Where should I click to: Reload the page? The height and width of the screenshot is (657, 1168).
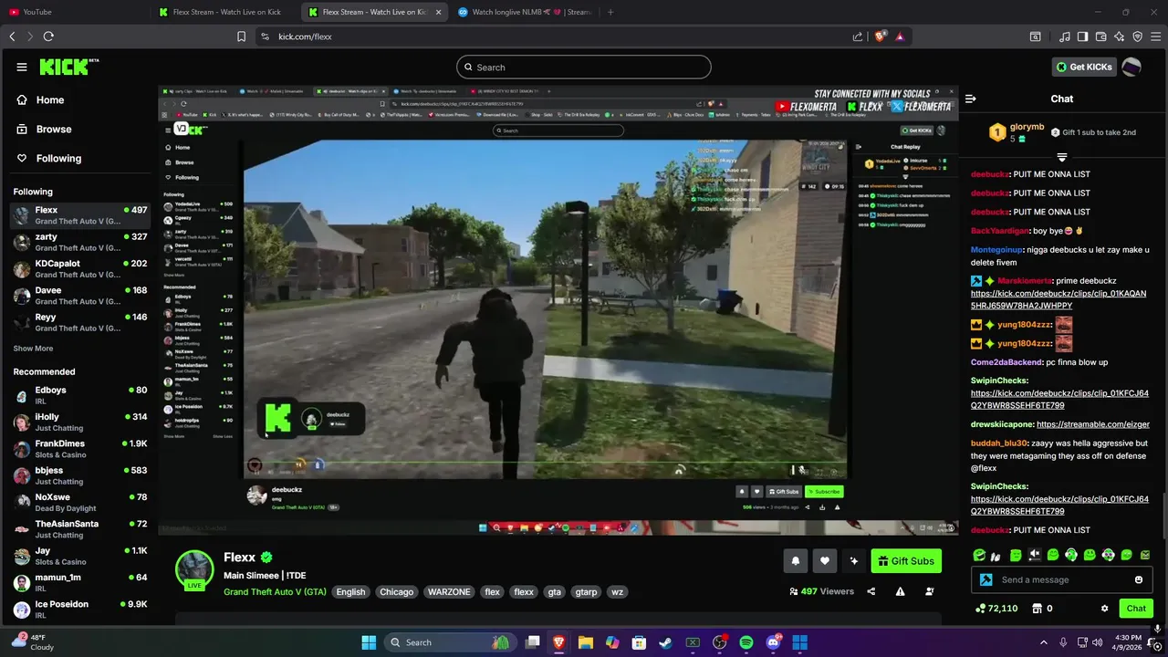click(48, 36)
